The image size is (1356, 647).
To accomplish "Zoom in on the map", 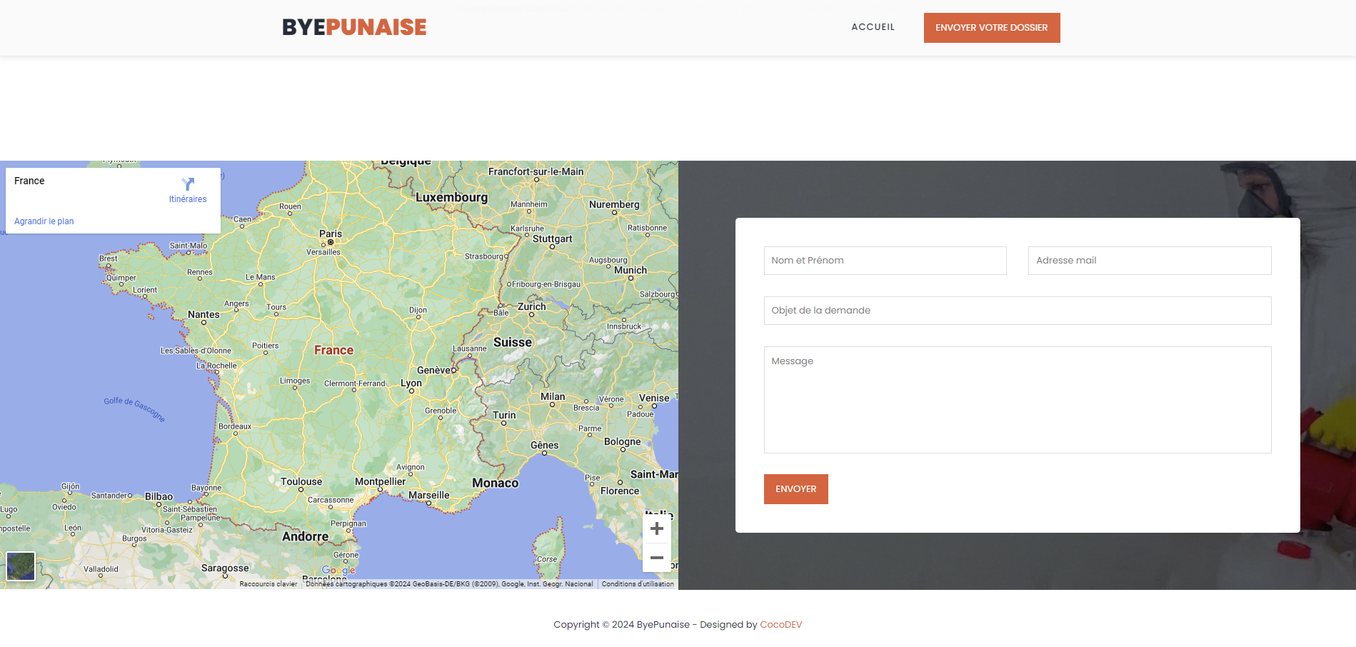I will pos(657,529).
